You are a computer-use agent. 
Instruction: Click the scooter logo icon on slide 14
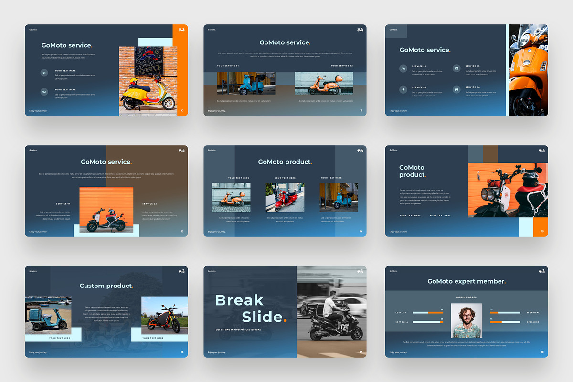360,150
